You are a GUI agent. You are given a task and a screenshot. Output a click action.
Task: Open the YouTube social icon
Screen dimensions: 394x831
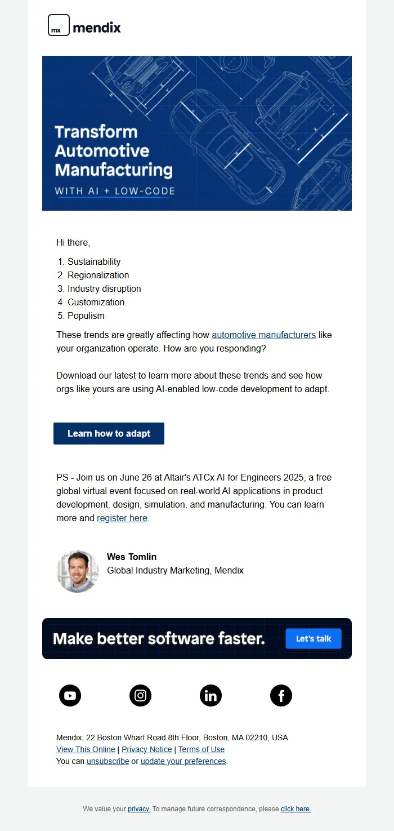pos(70,696)
